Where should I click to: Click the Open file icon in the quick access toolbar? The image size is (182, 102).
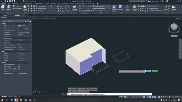8,1
